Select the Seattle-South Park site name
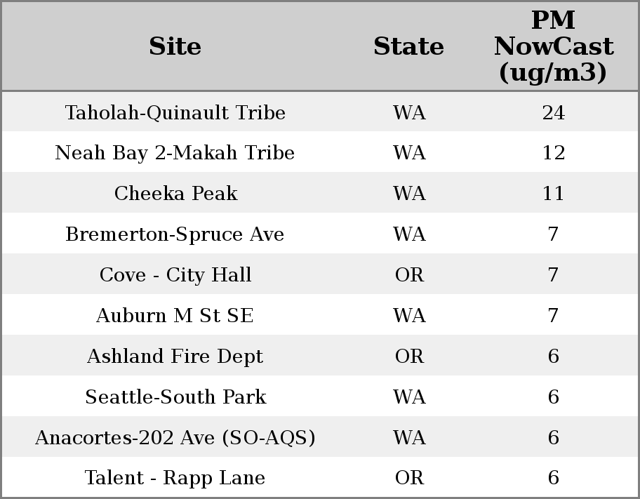Screen dimensions: 640x499 [175, 397]
